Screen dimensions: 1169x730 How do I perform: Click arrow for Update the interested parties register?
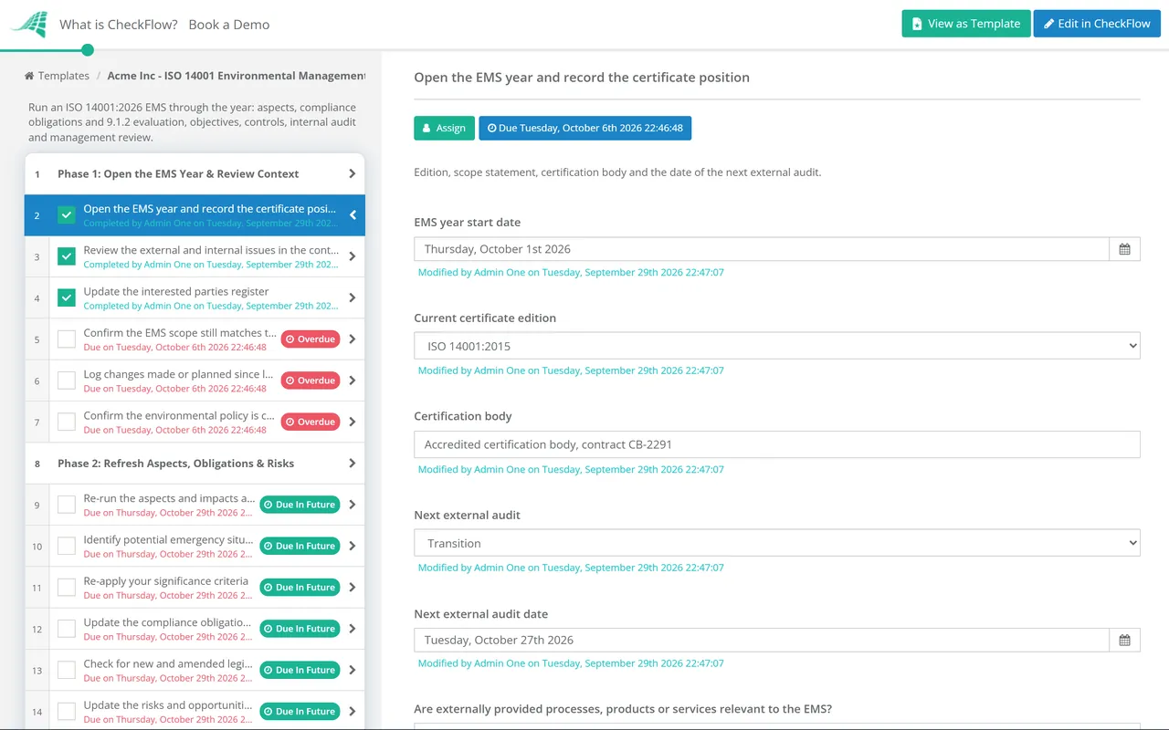click(353, 297)
